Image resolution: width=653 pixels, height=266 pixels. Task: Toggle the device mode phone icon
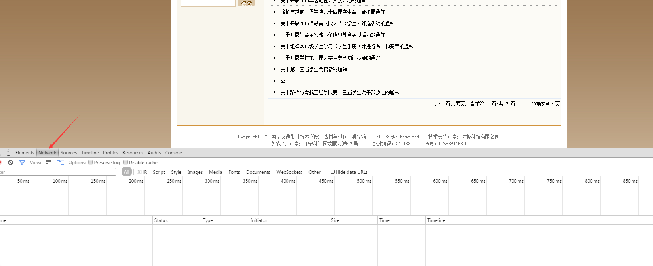click(x=8, y=153)
